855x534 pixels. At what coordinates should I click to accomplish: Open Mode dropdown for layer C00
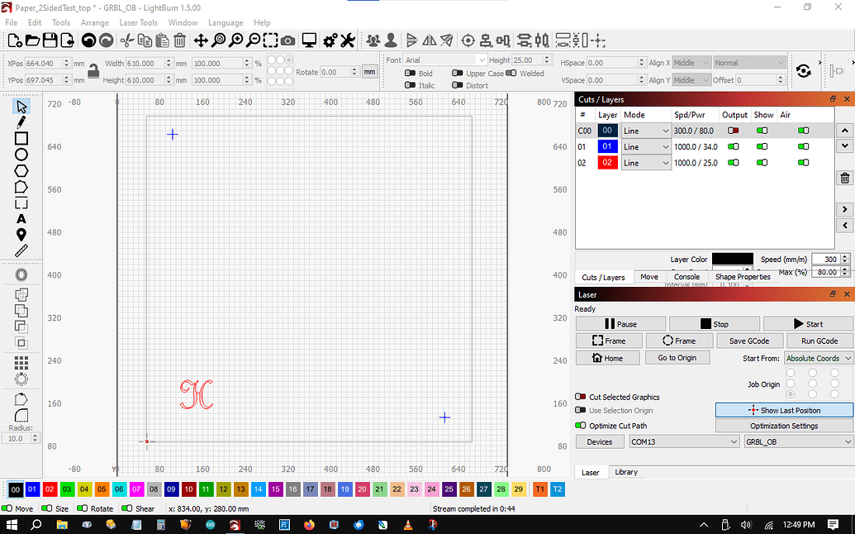pyautogui.click(x=646, y=131)
